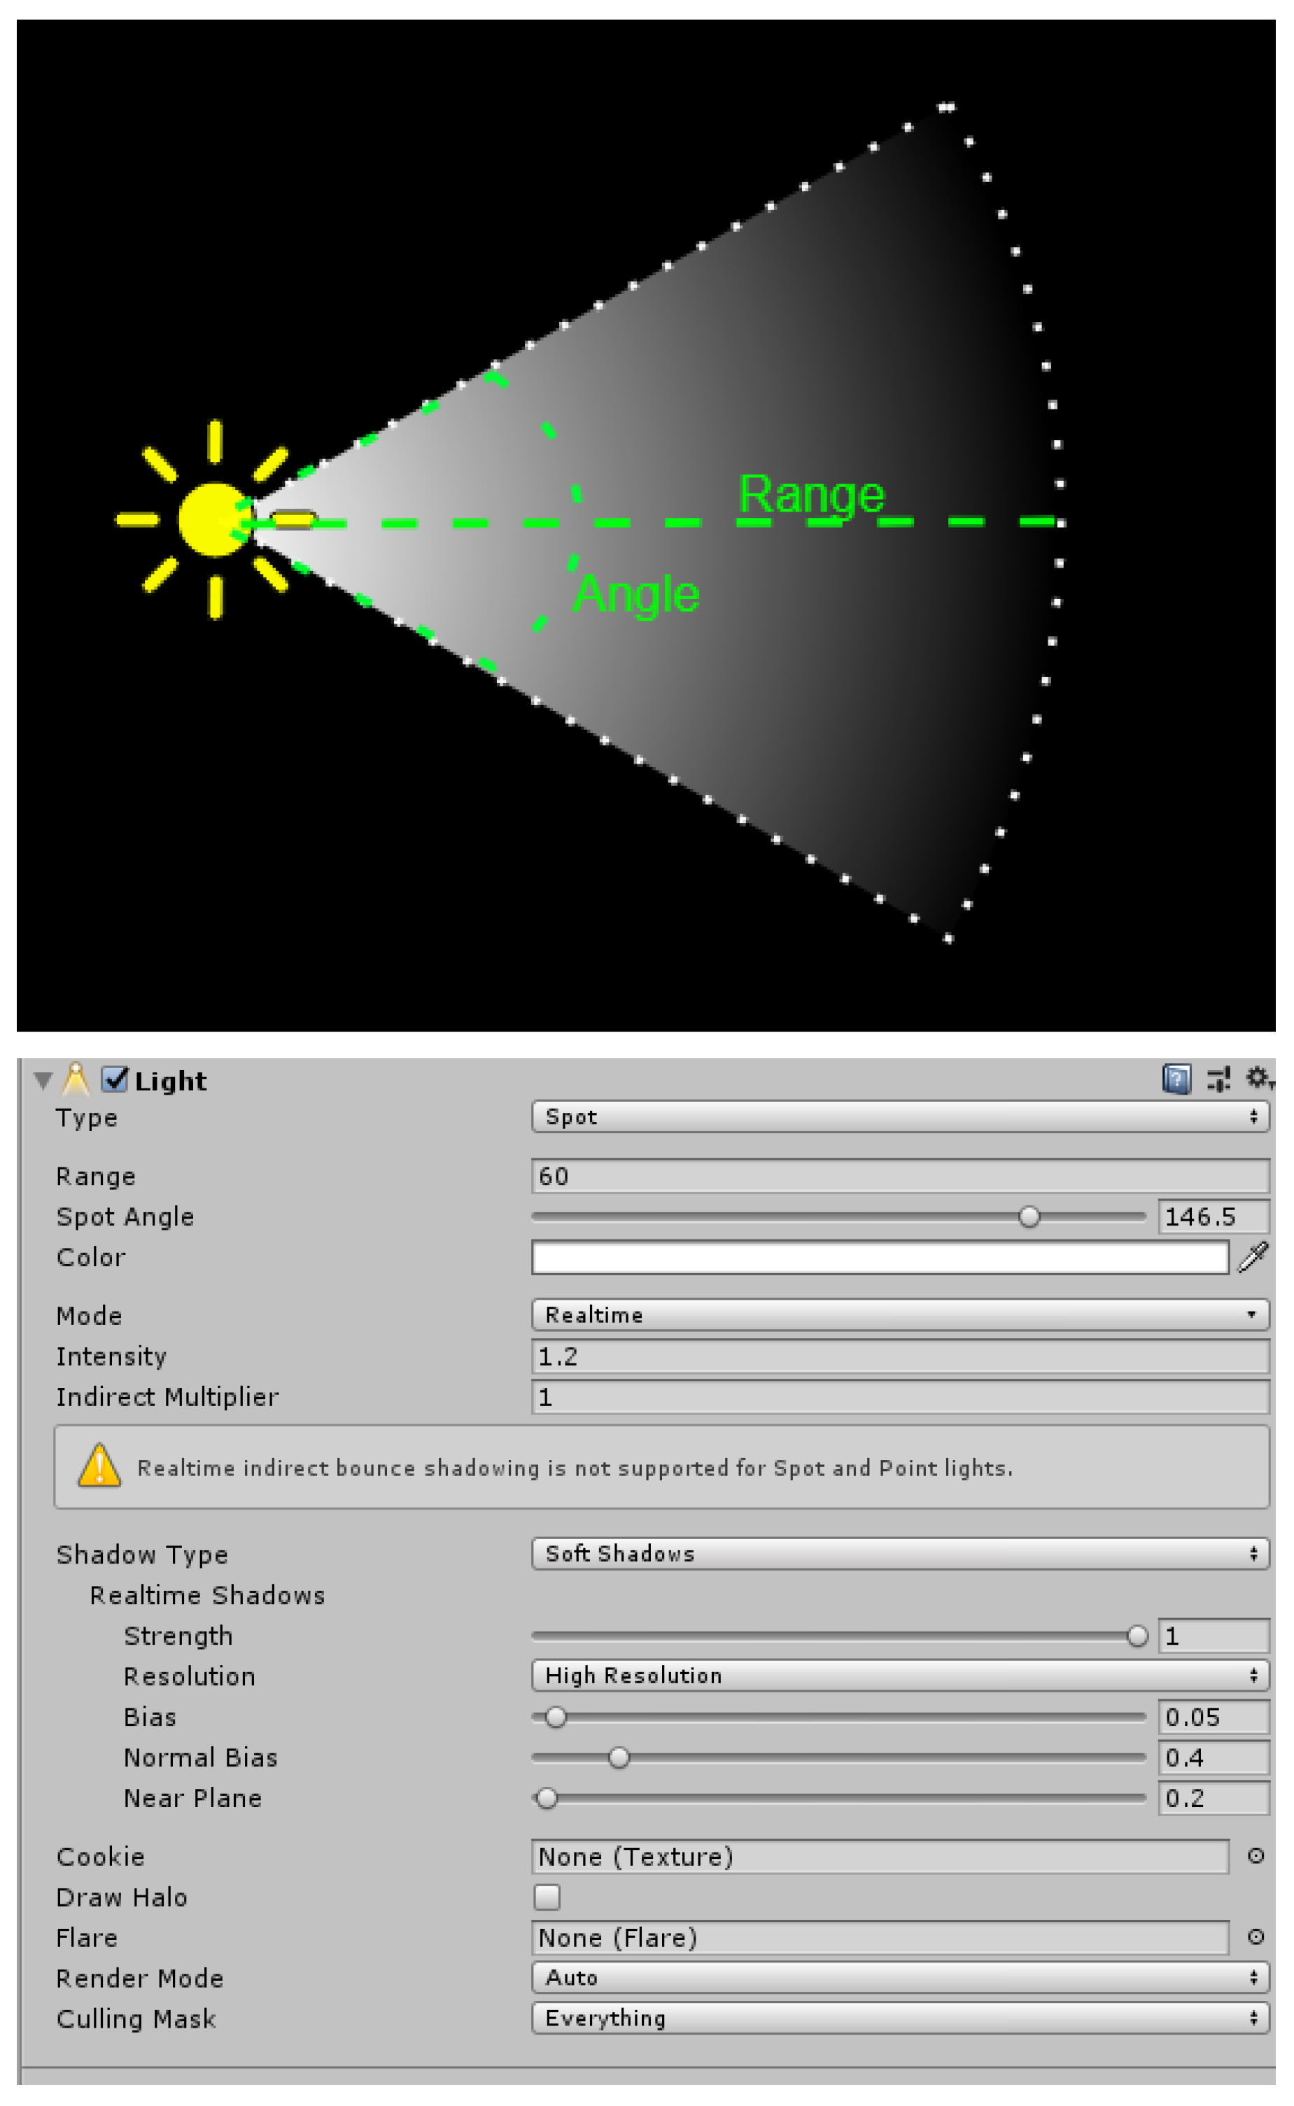The height and width of the screenshot is (2106, 1294).
Task: Click the white Color swatch field
Action: pos(880,1257)
